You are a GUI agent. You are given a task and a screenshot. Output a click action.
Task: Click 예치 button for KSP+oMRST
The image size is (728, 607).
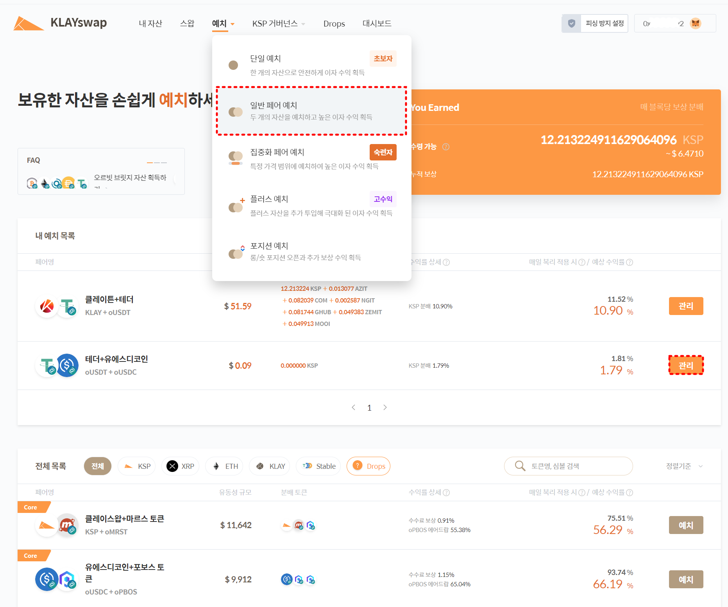click(x=686, y=525)
